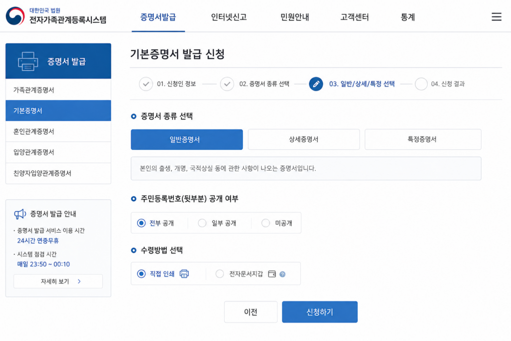511x341 pixels.
Task: Click the 증명서 발급 안내 title
Action: pyautogui.click(x=53, y=214)
